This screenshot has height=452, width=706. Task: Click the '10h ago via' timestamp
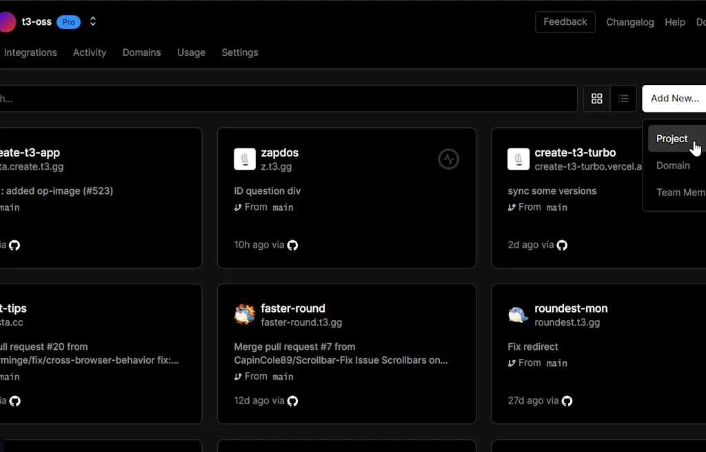(259, 245)
